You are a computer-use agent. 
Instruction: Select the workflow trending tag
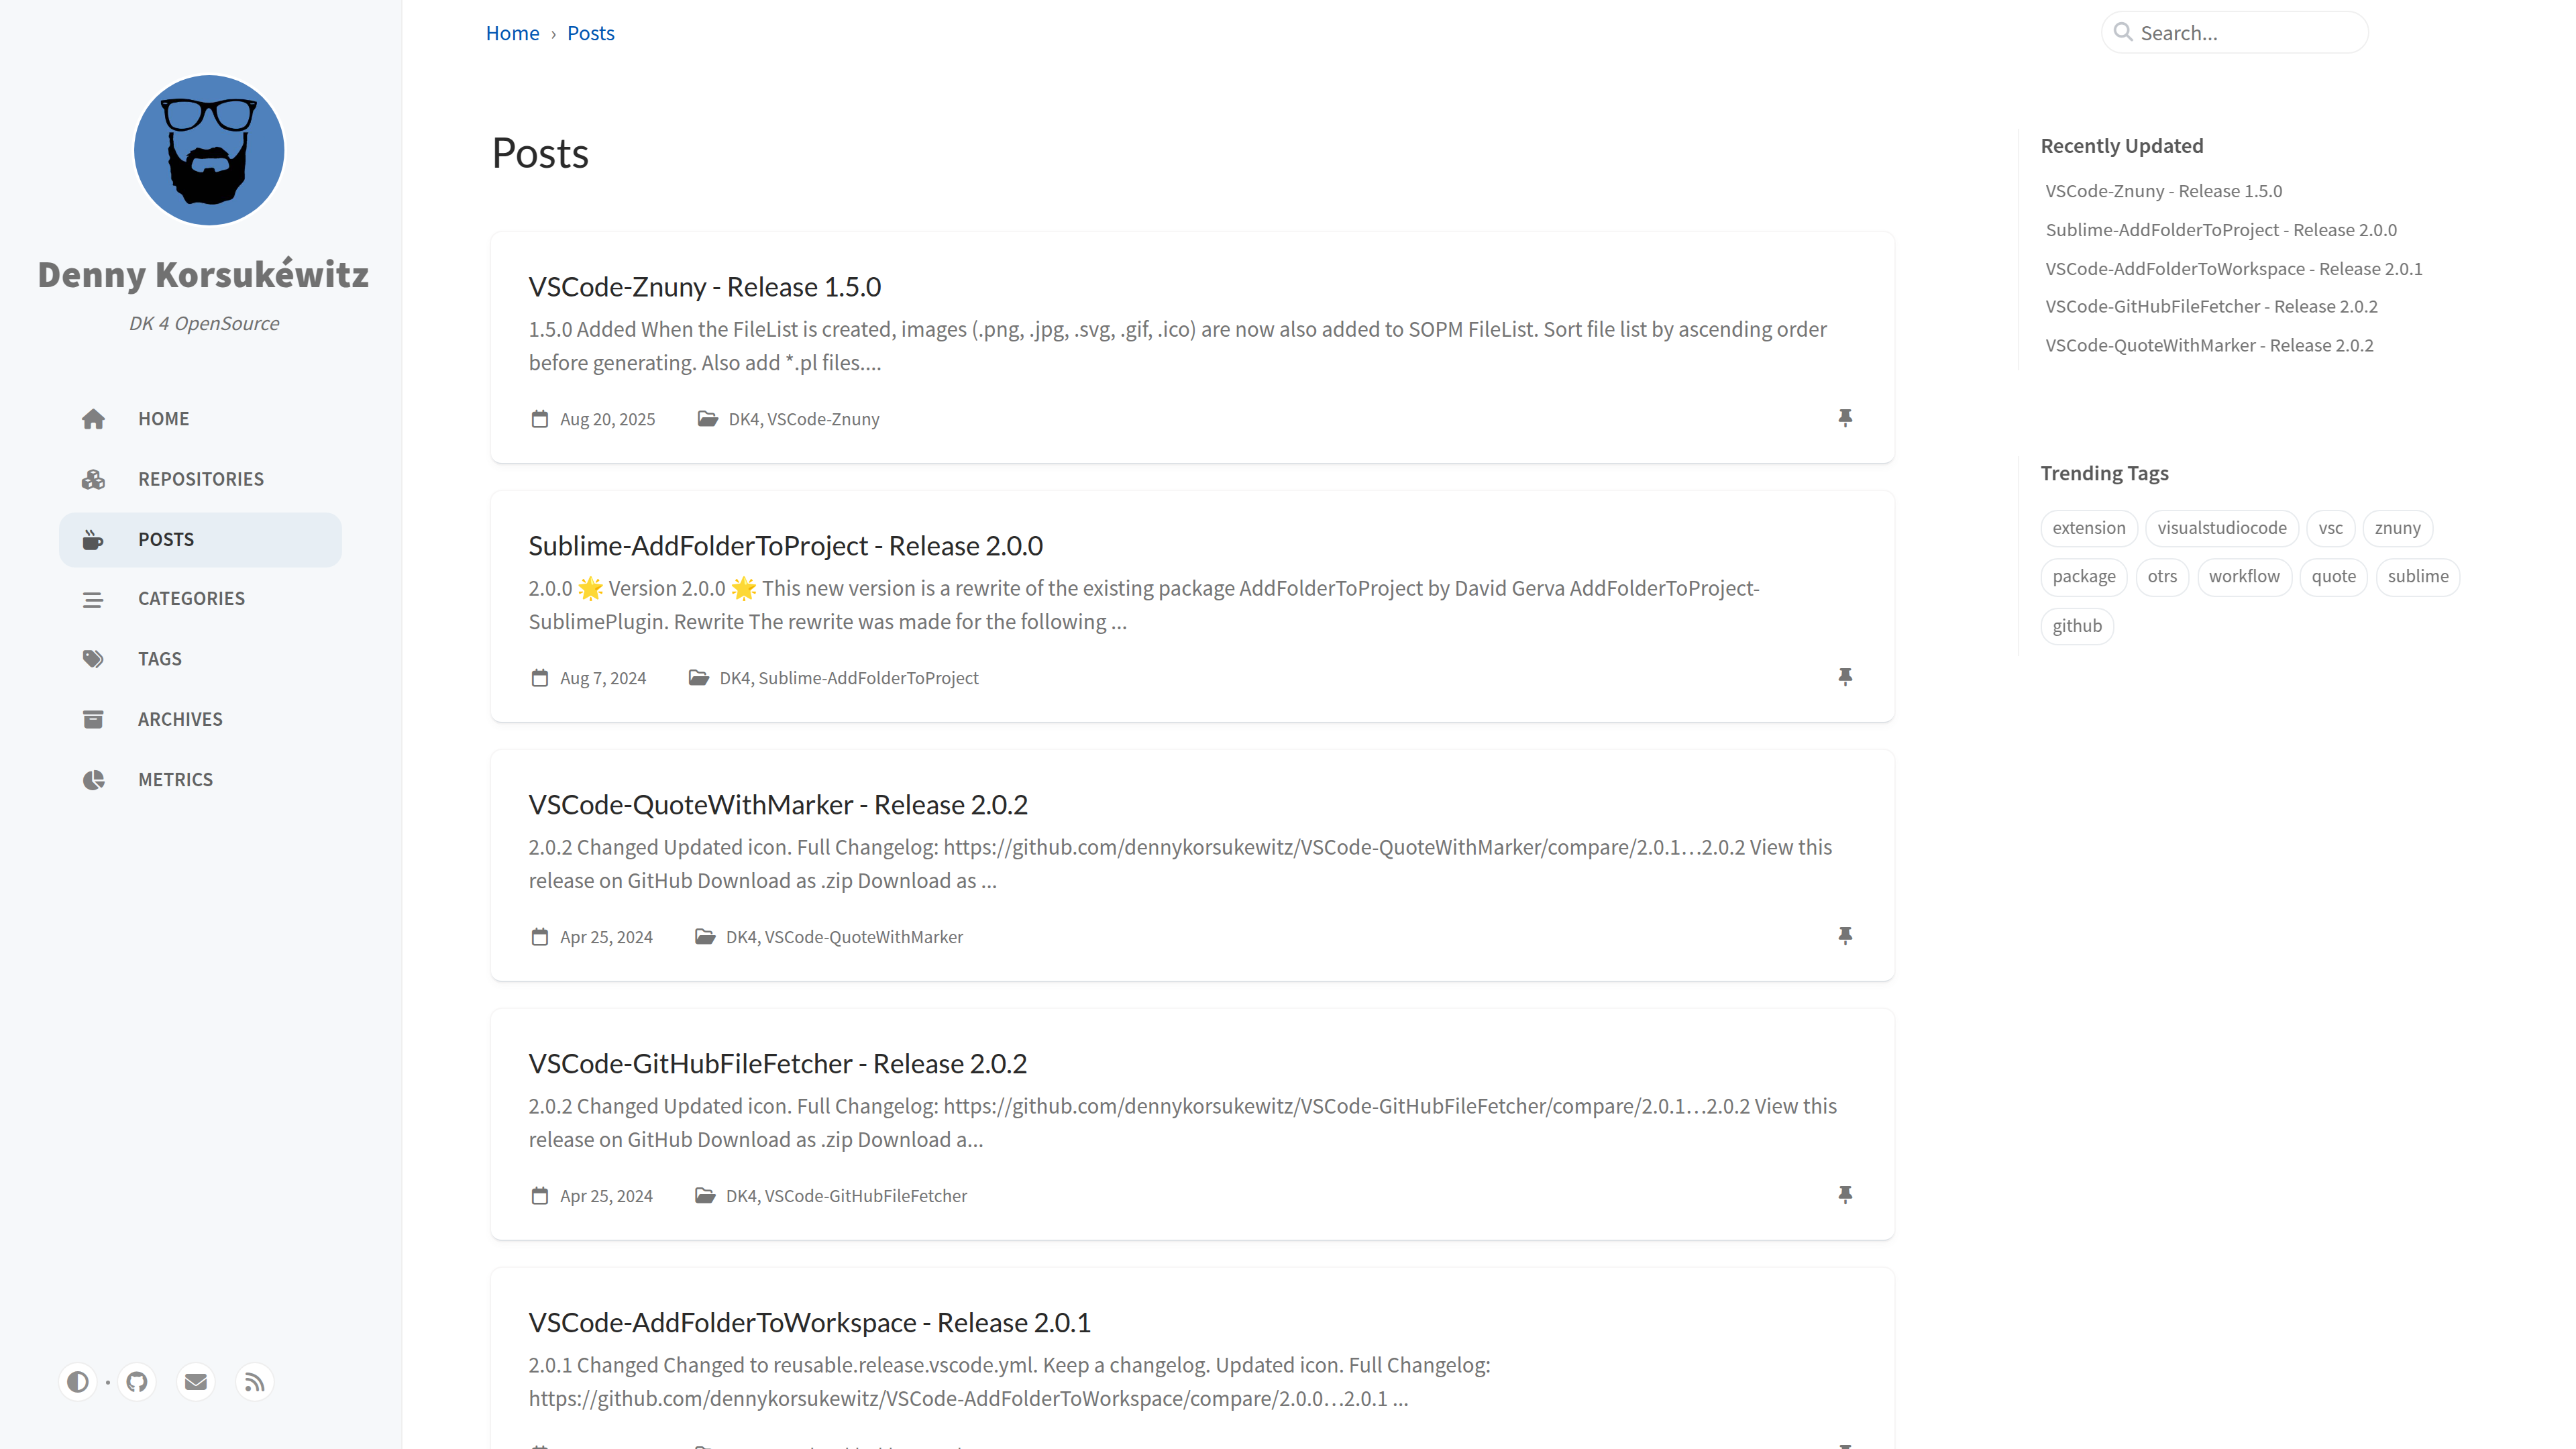click(x=2244, y=577)
